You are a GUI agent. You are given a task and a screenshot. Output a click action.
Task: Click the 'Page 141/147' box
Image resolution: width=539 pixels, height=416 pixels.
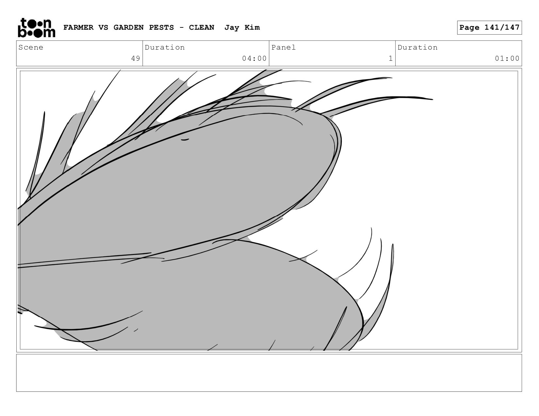click(489, 27)
